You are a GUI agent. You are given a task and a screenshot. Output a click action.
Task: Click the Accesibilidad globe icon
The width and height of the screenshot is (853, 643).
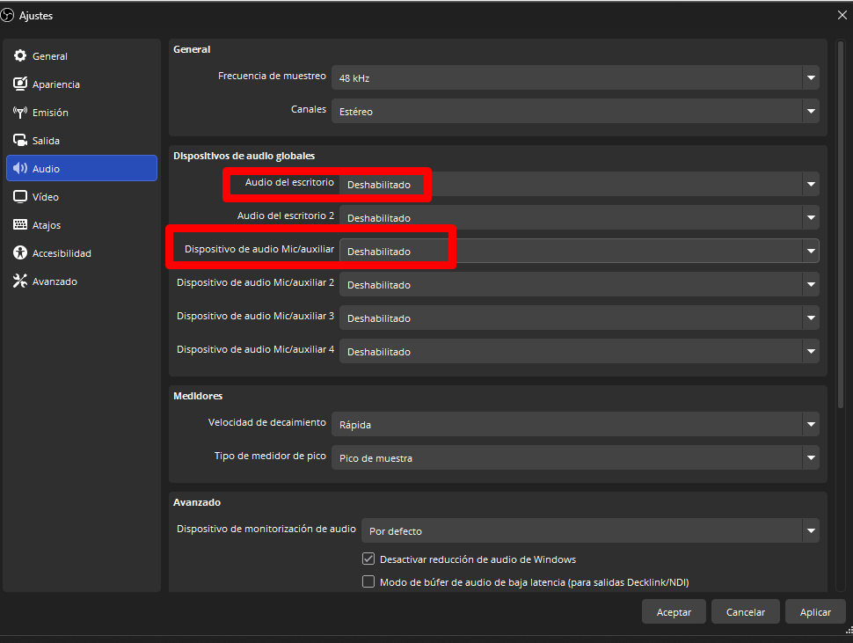tap(19, 252)
